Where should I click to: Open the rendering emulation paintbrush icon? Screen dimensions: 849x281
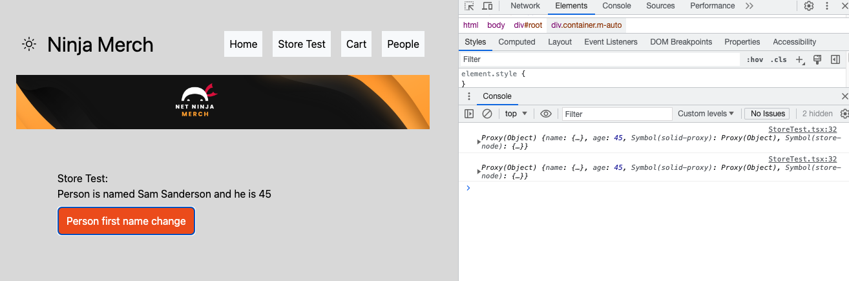(x=817, y=59)
